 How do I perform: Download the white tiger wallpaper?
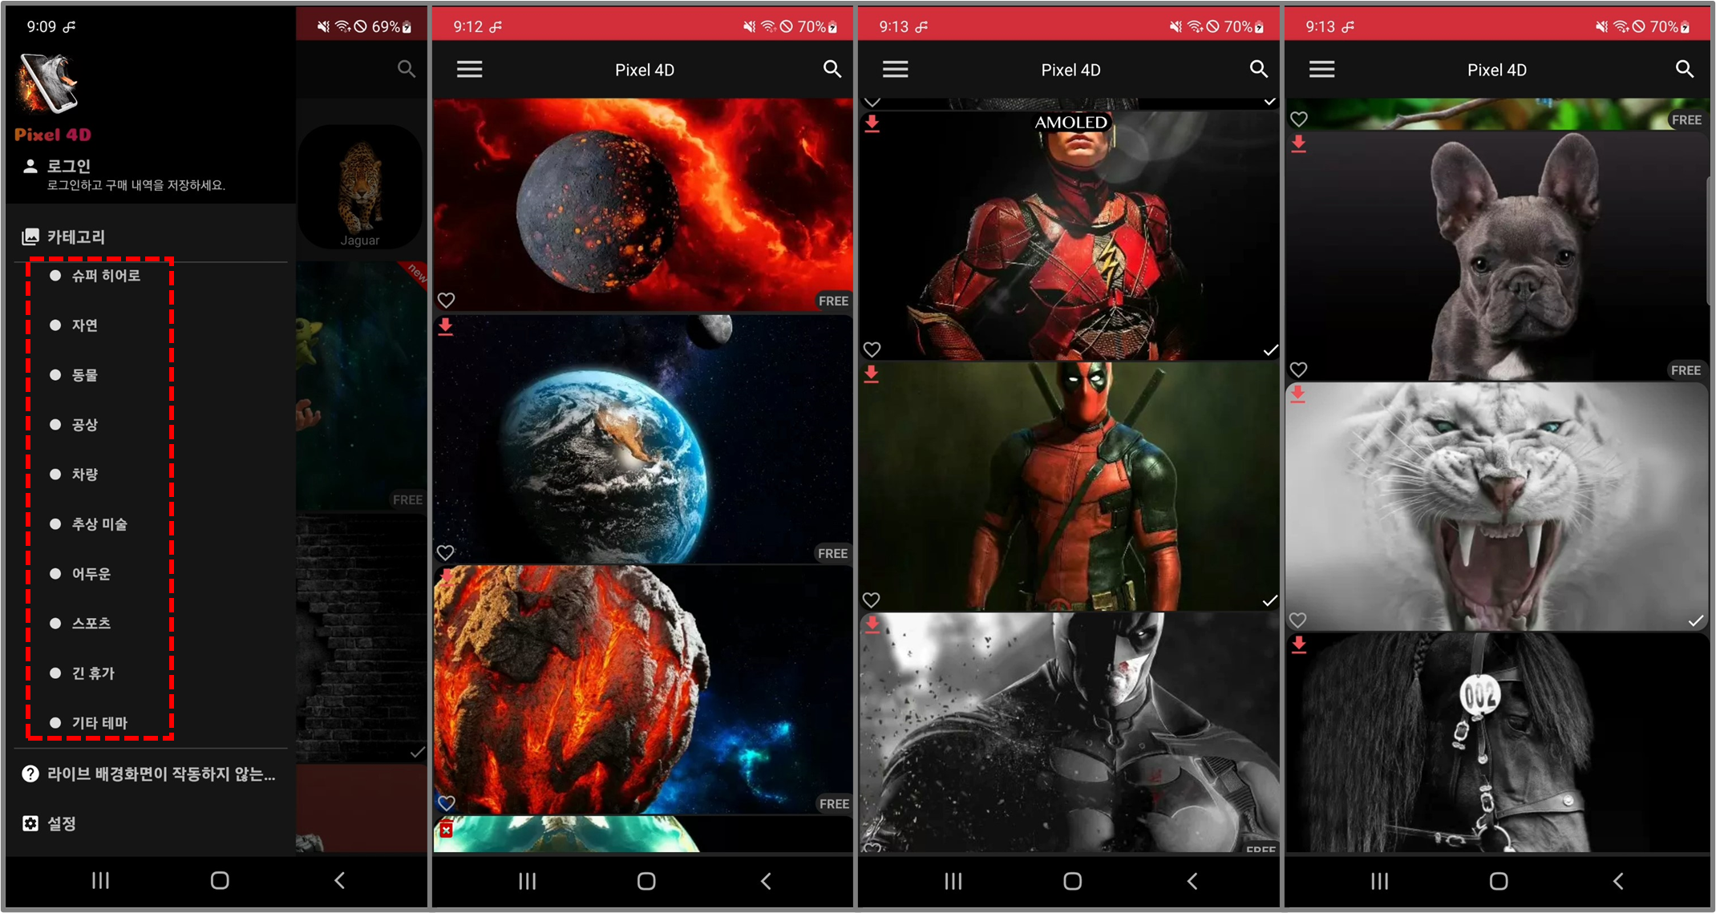pyautogui.click(x=1297, y=394)
